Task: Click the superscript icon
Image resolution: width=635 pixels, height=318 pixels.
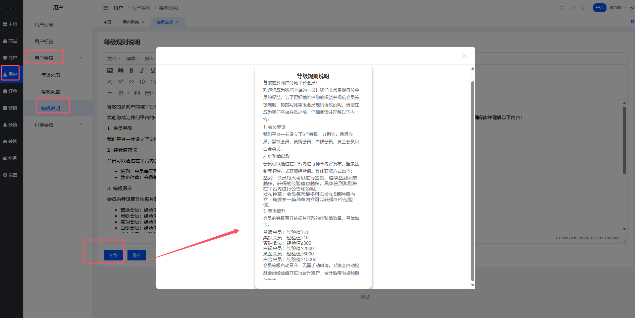Action: point(121,82)
